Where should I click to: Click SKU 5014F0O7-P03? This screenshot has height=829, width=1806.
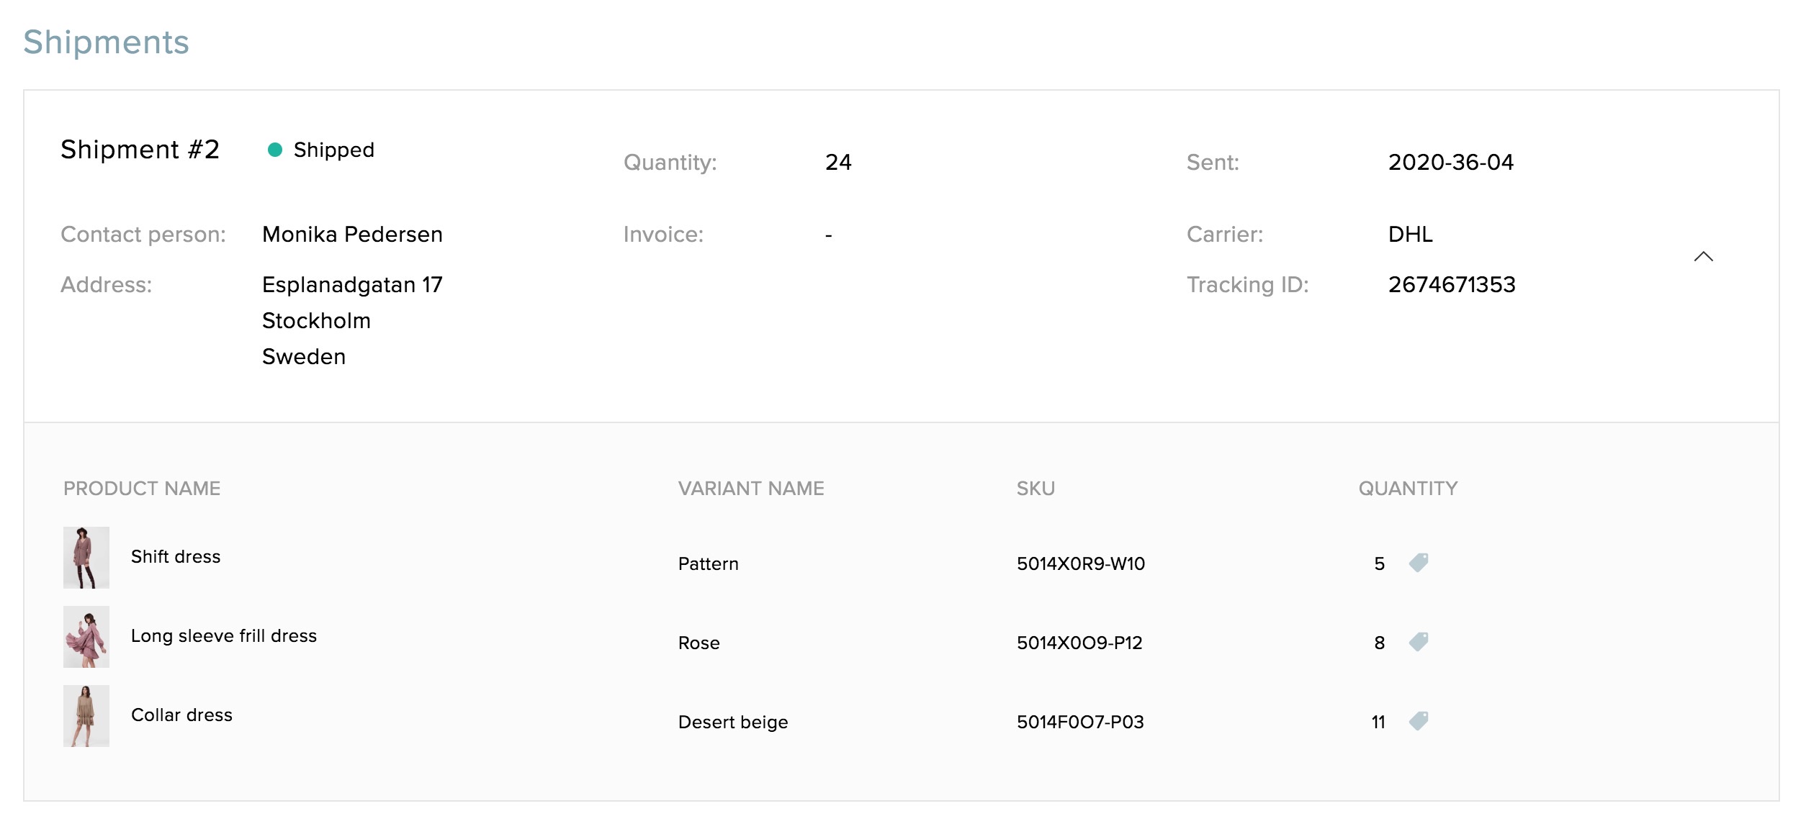tap(1080, 722)
